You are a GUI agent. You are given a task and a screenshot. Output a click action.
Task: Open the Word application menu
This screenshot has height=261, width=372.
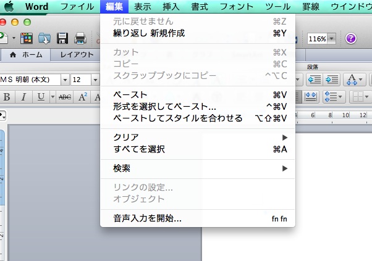[37, 6]
